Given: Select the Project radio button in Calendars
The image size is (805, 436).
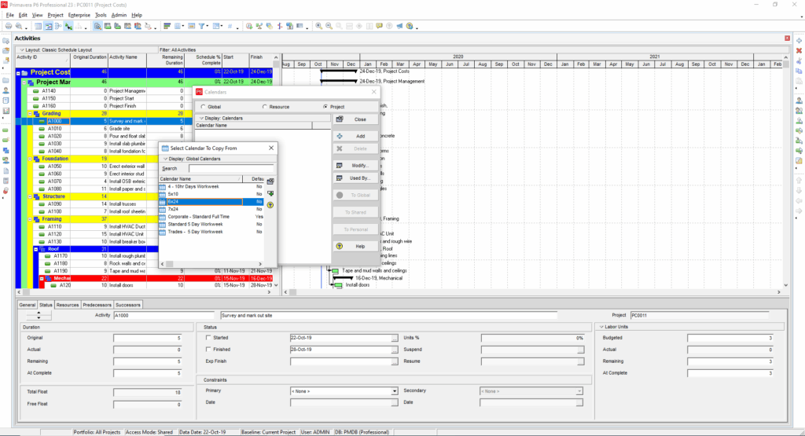Looking at the screenshot, I should pyautogui.click(x=325, y=107).
